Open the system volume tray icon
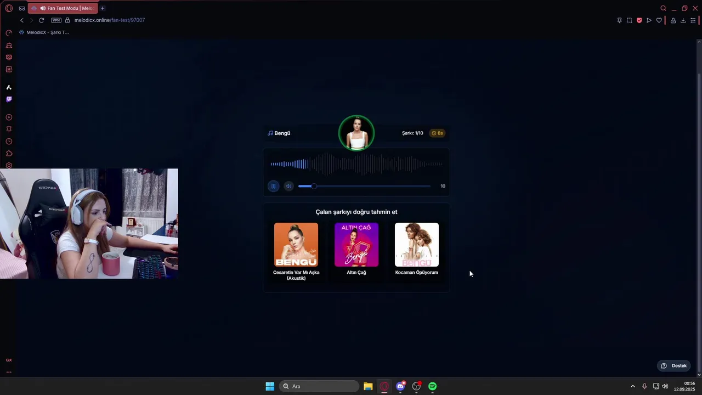The width and height of the screenshot is (702, 395). pos(665,386)
